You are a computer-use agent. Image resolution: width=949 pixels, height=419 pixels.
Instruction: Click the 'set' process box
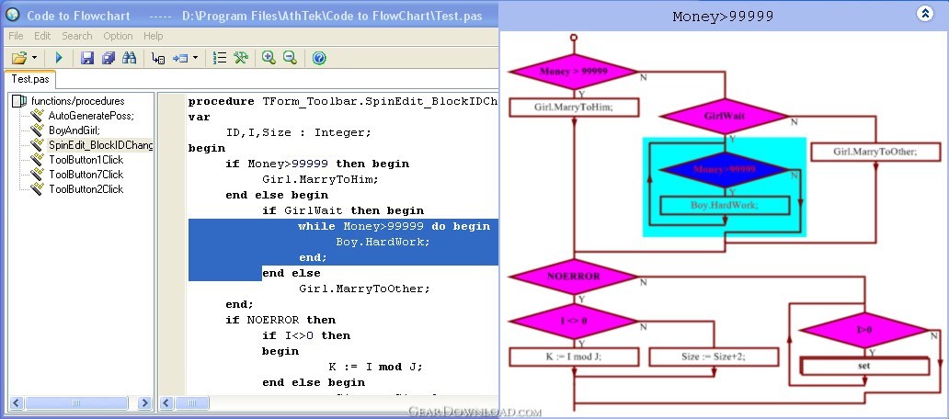point(864,367)
